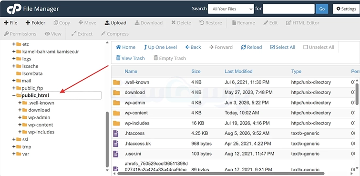The image size is (360, 176).
Task: Click the .htaccess file icon
Action: click(x=116, y=134)
